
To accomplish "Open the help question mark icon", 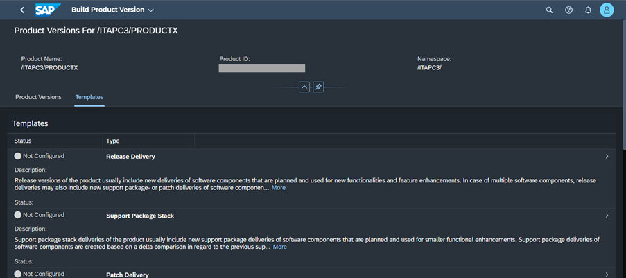I will (568, 10).
